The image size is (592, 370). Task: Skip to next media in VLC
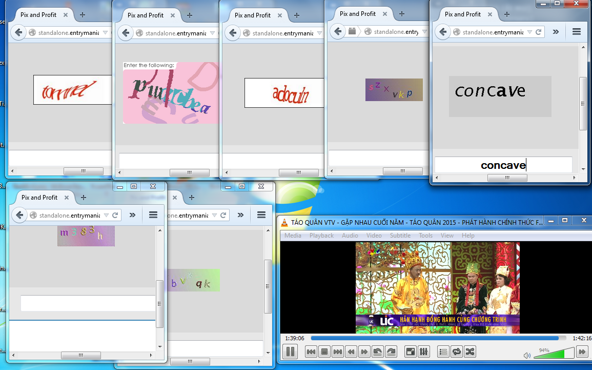[337, 352]
